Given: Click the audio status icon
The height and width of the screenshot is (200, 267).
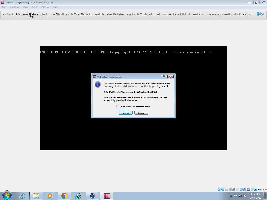Looking at the screenshot, I should coord(230,189).
